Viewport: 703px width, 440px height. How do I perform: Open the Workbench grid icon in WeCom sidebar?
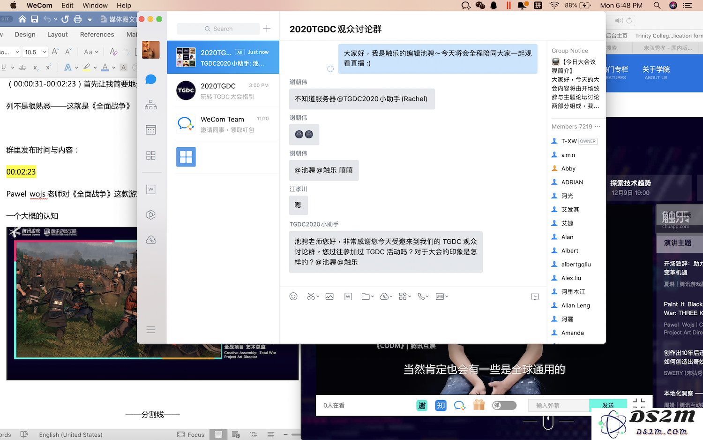151,155
